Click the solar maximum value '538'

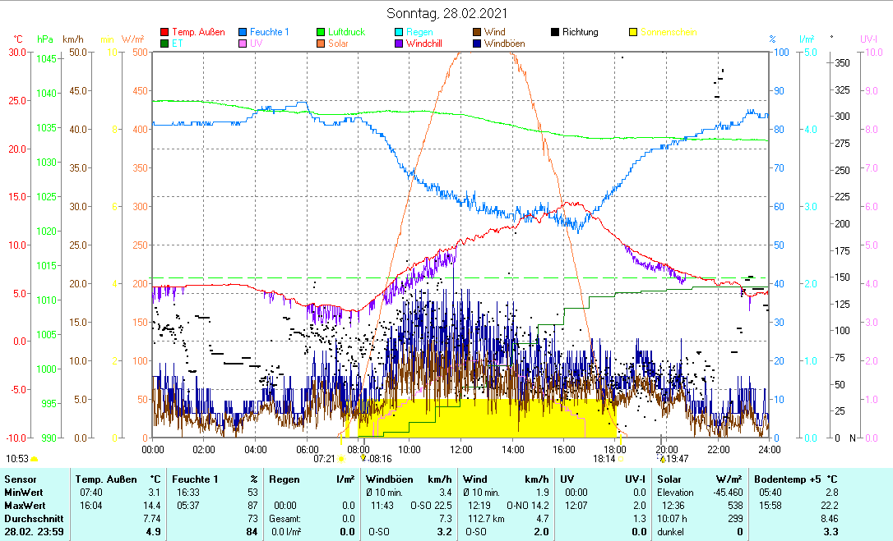tap(735, 506)
